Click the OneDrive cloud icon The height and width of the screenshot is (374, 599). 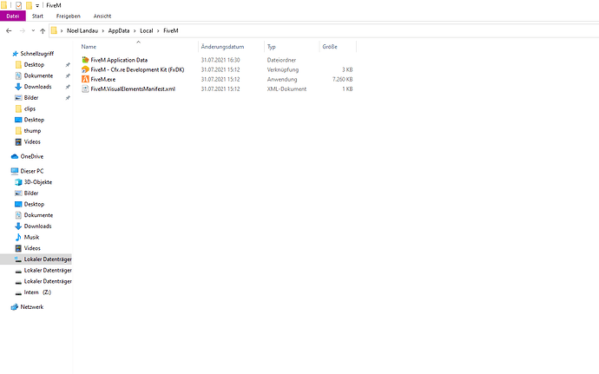click(15, 156)
